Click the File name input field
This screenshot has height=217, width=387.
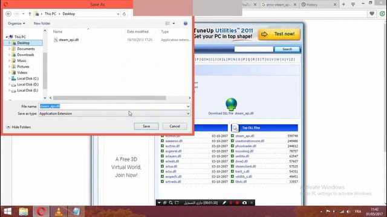point(112,106)
